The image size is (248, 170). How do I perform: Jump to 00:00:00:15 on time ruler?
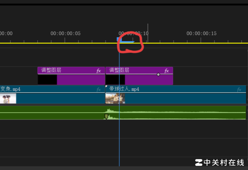pos(201,39)
